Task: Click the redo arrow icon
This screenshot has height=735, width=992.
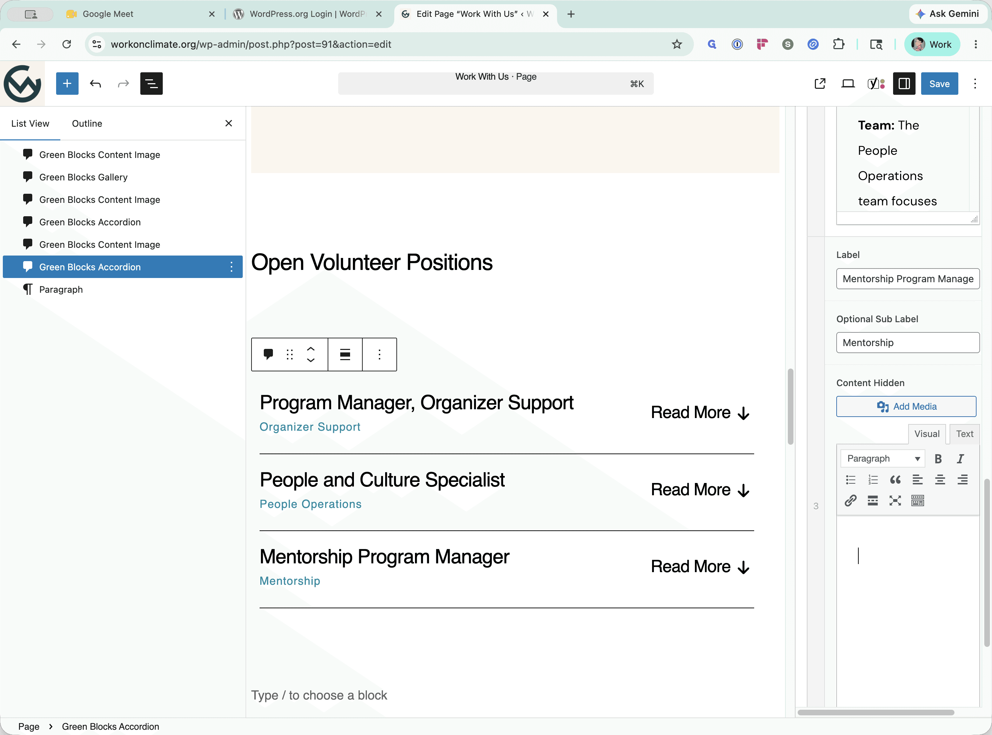Action: (x=123, y=84)
